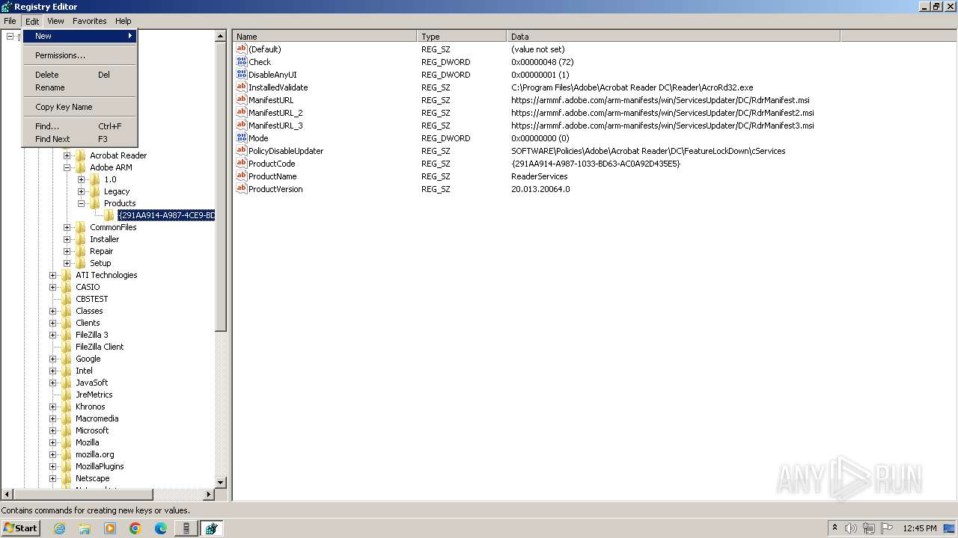Click the ProductVersion string icon

241,188
